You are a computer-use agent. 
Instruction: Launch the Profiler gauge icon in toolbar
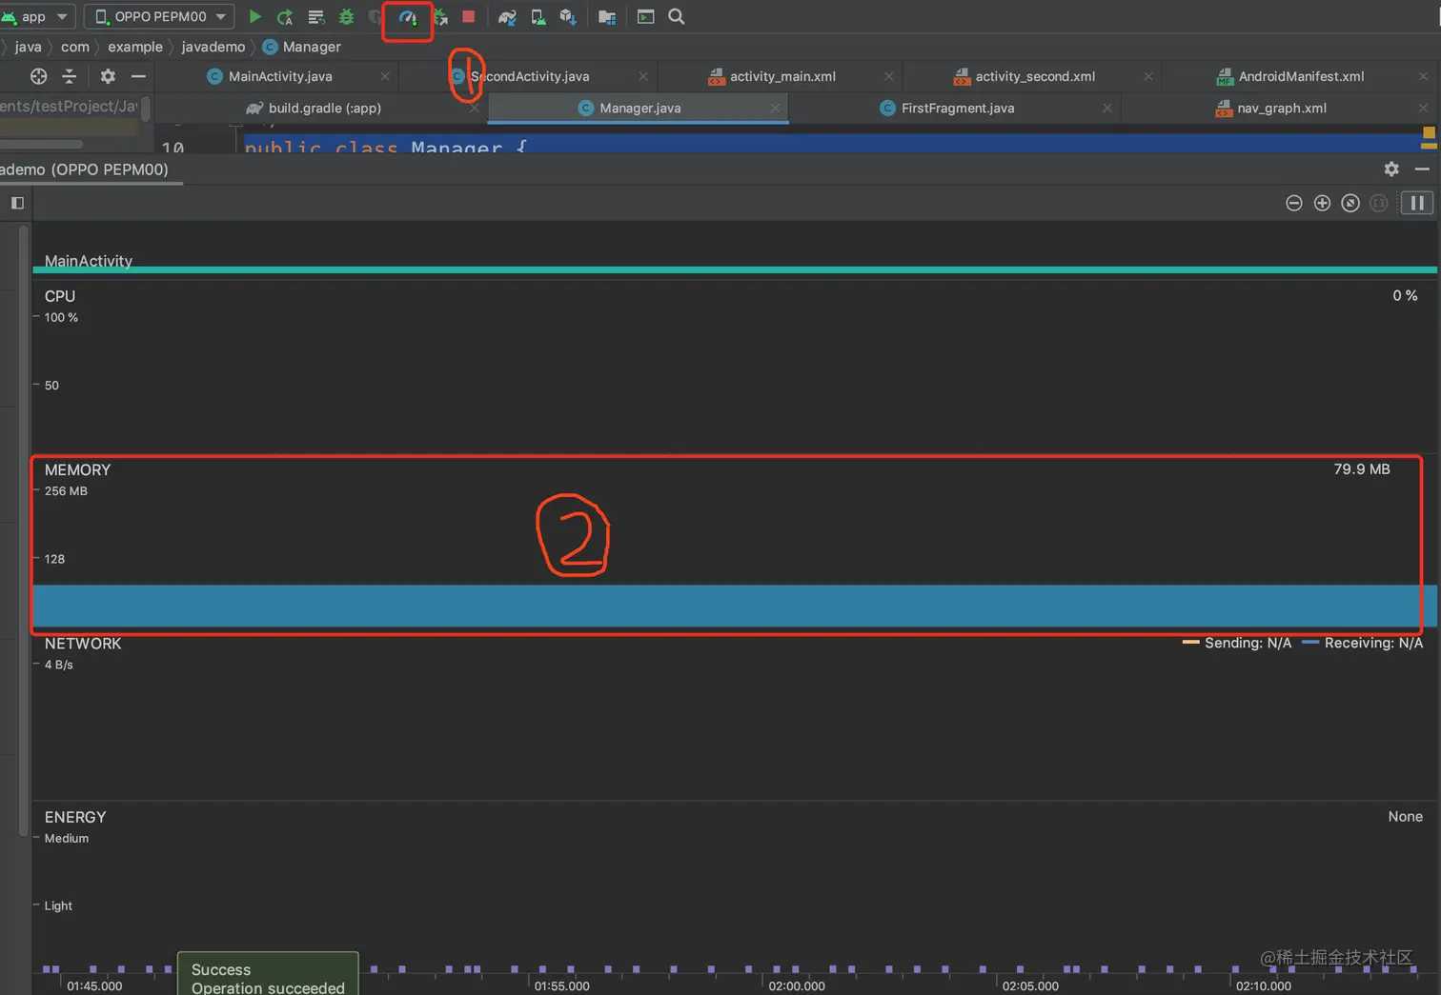[x=408, y=17]
